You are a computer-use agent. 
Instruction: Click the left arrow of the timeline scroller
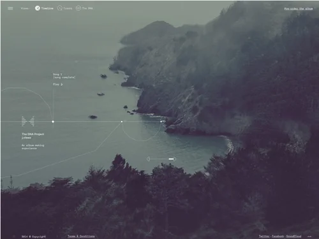pyautogui.click(x=149, y=159)
